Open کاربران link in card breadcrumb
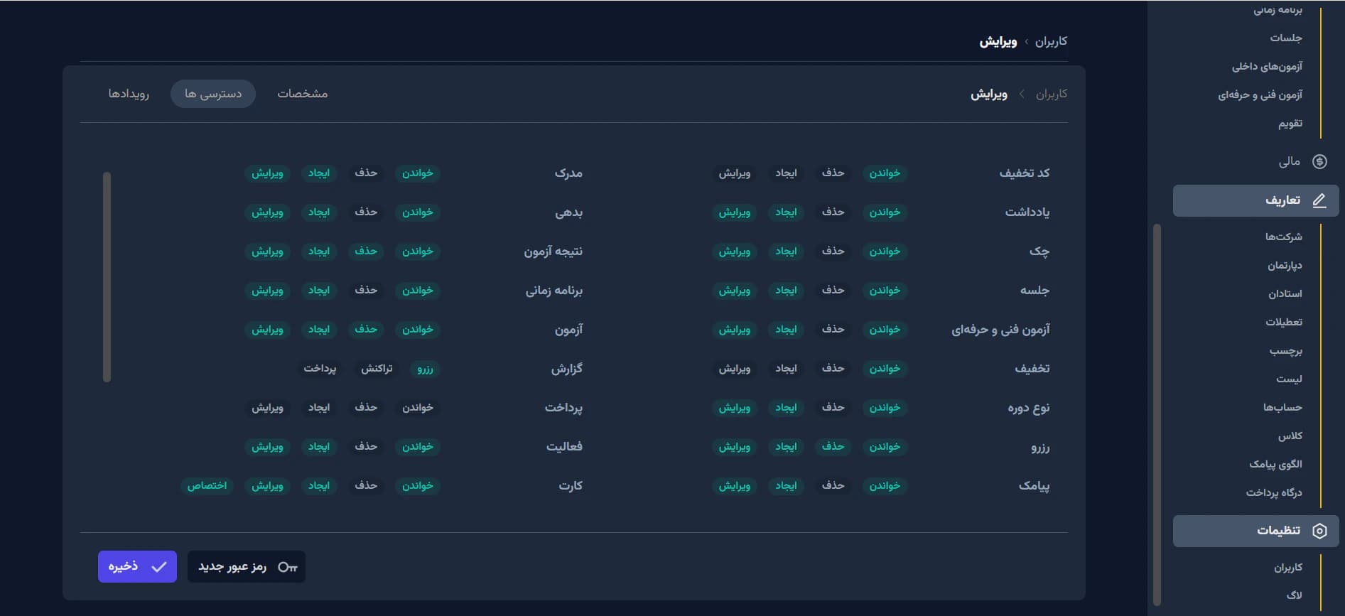1345x616 pixels. [1052, 94]
